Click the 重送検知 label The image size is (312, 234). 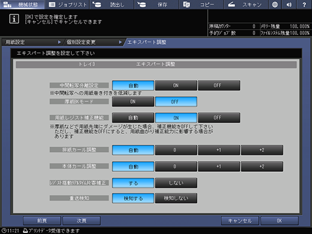coord(79,198)
